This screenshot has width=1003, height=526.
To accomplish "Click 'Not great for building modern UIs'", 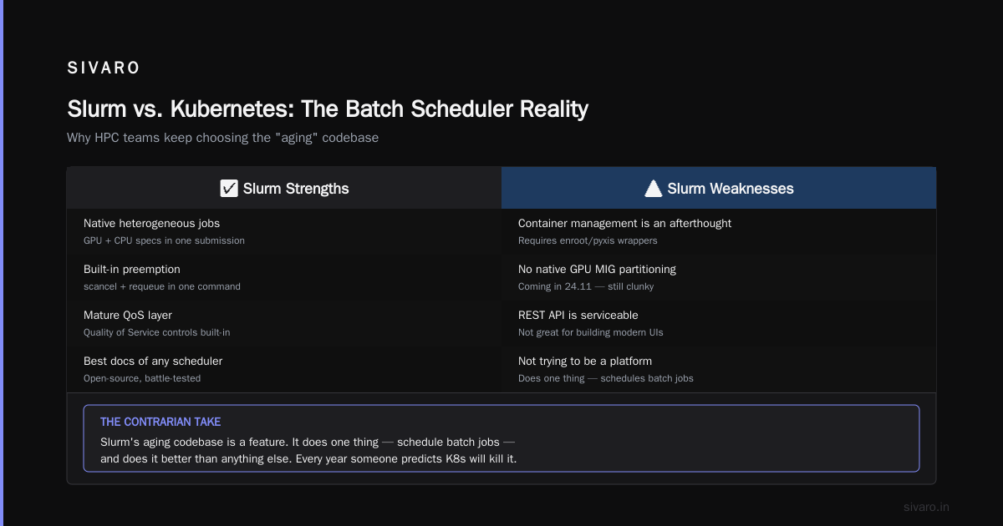I will pyautogui.click(x=591, y=332).
